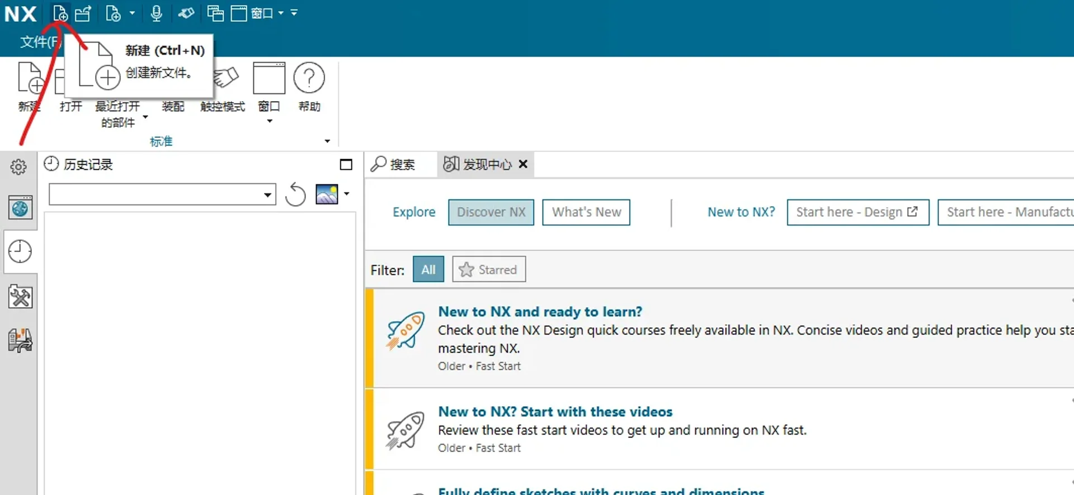Click the refresh history arrow icon
The image size is (1074, 495).
tap(295, 194)
